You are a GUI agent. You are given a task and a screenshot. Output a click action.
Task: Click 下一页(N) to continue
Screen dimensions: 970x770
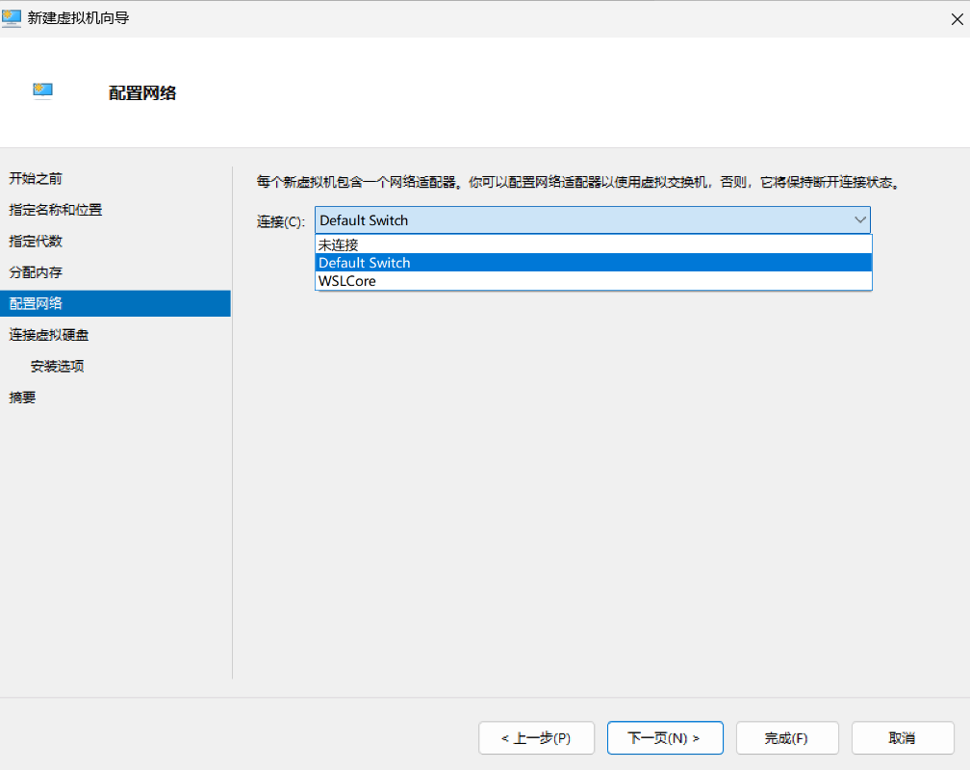point(665,738)
